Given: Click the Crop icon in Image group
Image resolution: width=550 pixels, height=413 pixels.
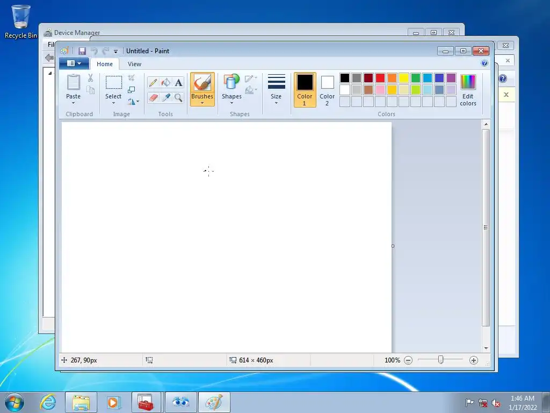Looking at the screenshot, I should (131, 78).
